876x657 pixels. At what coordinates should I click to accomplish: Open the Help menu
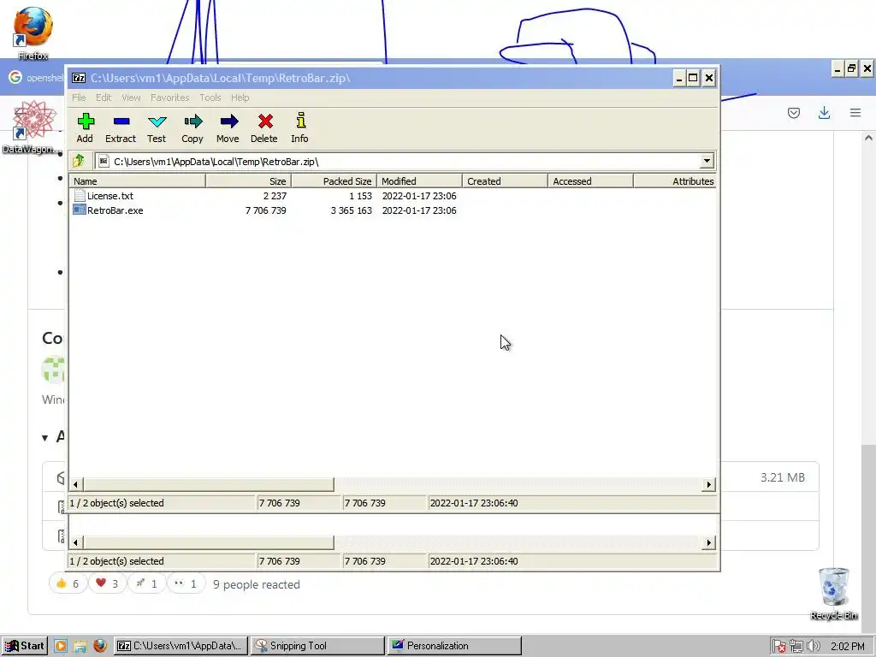pyautogui.click(x=240, y=98)
